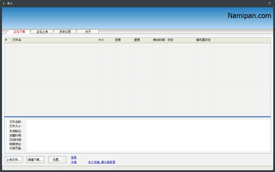
Task: Click the 完成时间: label
Action: (16, 140)
